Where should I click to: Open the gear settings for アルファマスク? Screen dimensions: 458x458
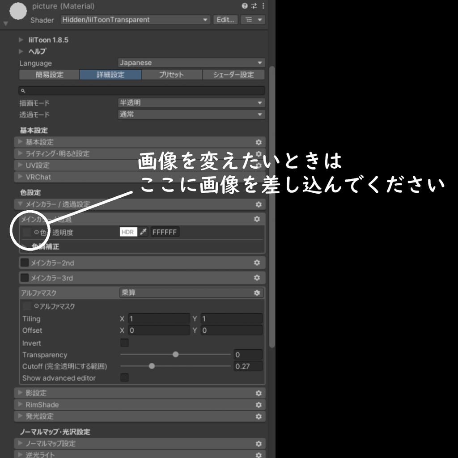click(x=257, y=293)
